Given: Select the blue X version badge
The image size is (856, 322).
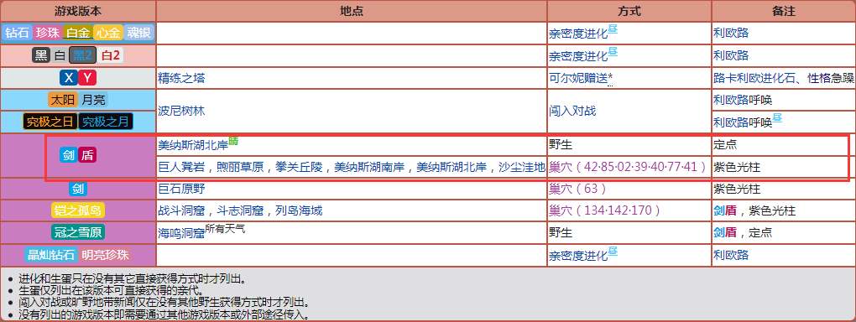Looking at the screenshot, I should click(68, 78).
